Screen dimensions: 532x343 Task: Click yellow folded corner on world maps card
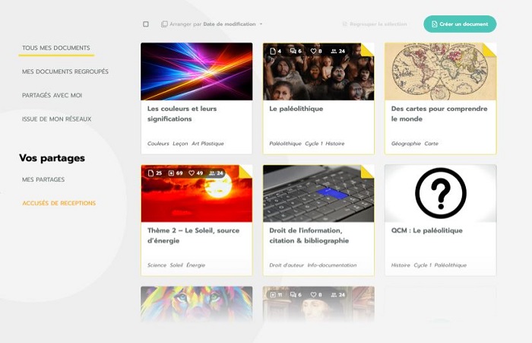click(490, 49)
